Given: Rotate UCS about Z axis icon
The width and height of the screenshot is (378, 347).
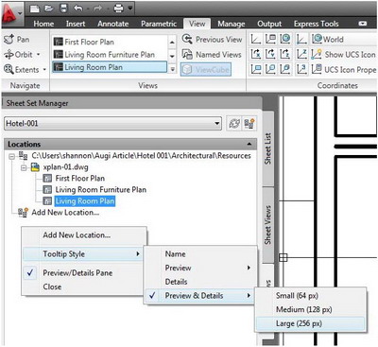Looking at the screenshot, I should click(x=284, y=54).
